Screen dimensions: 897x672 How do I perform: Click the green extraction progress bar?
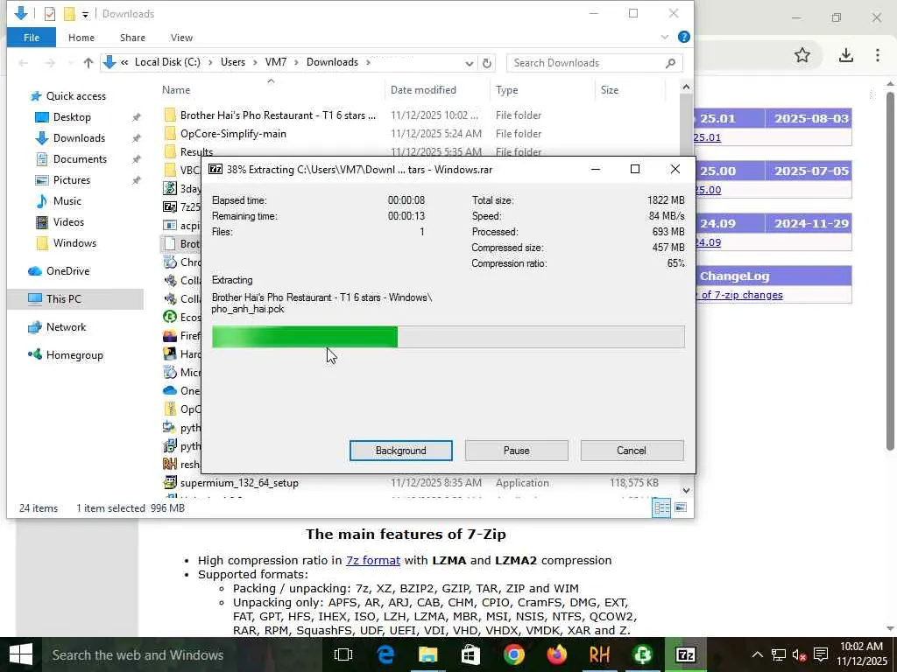coord(448,337)
